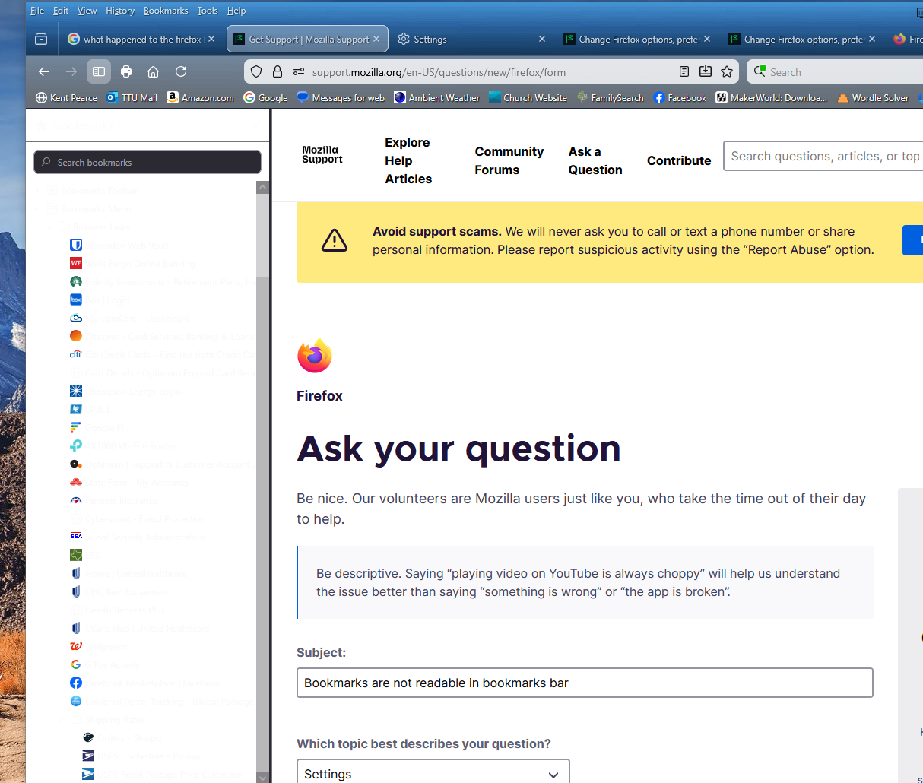Screen dimensions: 923x783
Task: Click into the Subject text field
Action: pos(585,683)
